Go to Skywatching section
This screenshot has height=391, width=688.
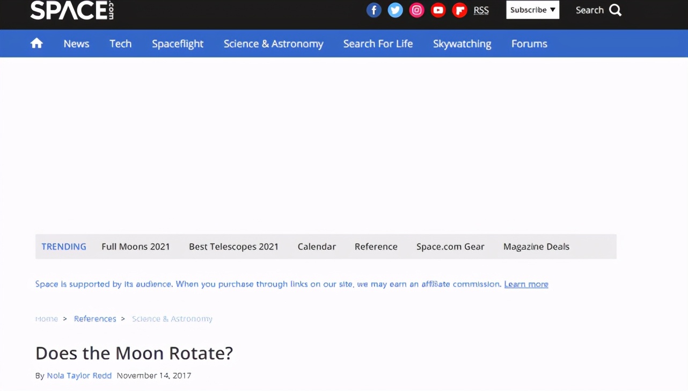click(x=462, y=44)
